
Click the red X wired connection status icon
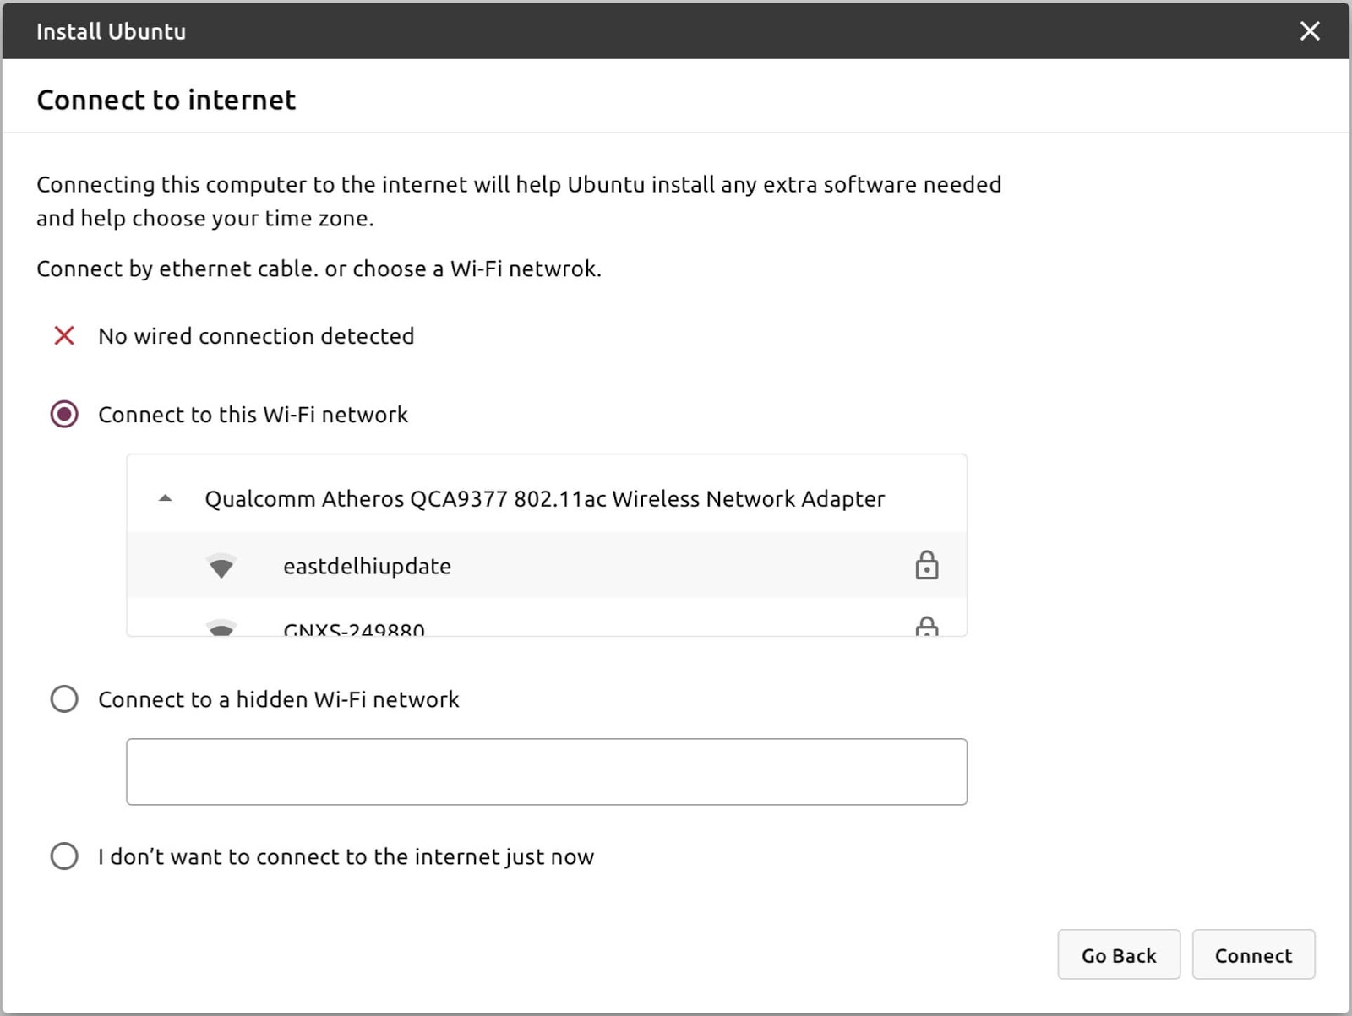pyautogui.click(x=64, y=335)
